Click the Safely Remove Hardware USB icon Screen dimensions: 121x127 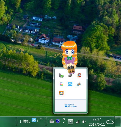(61, 75)
